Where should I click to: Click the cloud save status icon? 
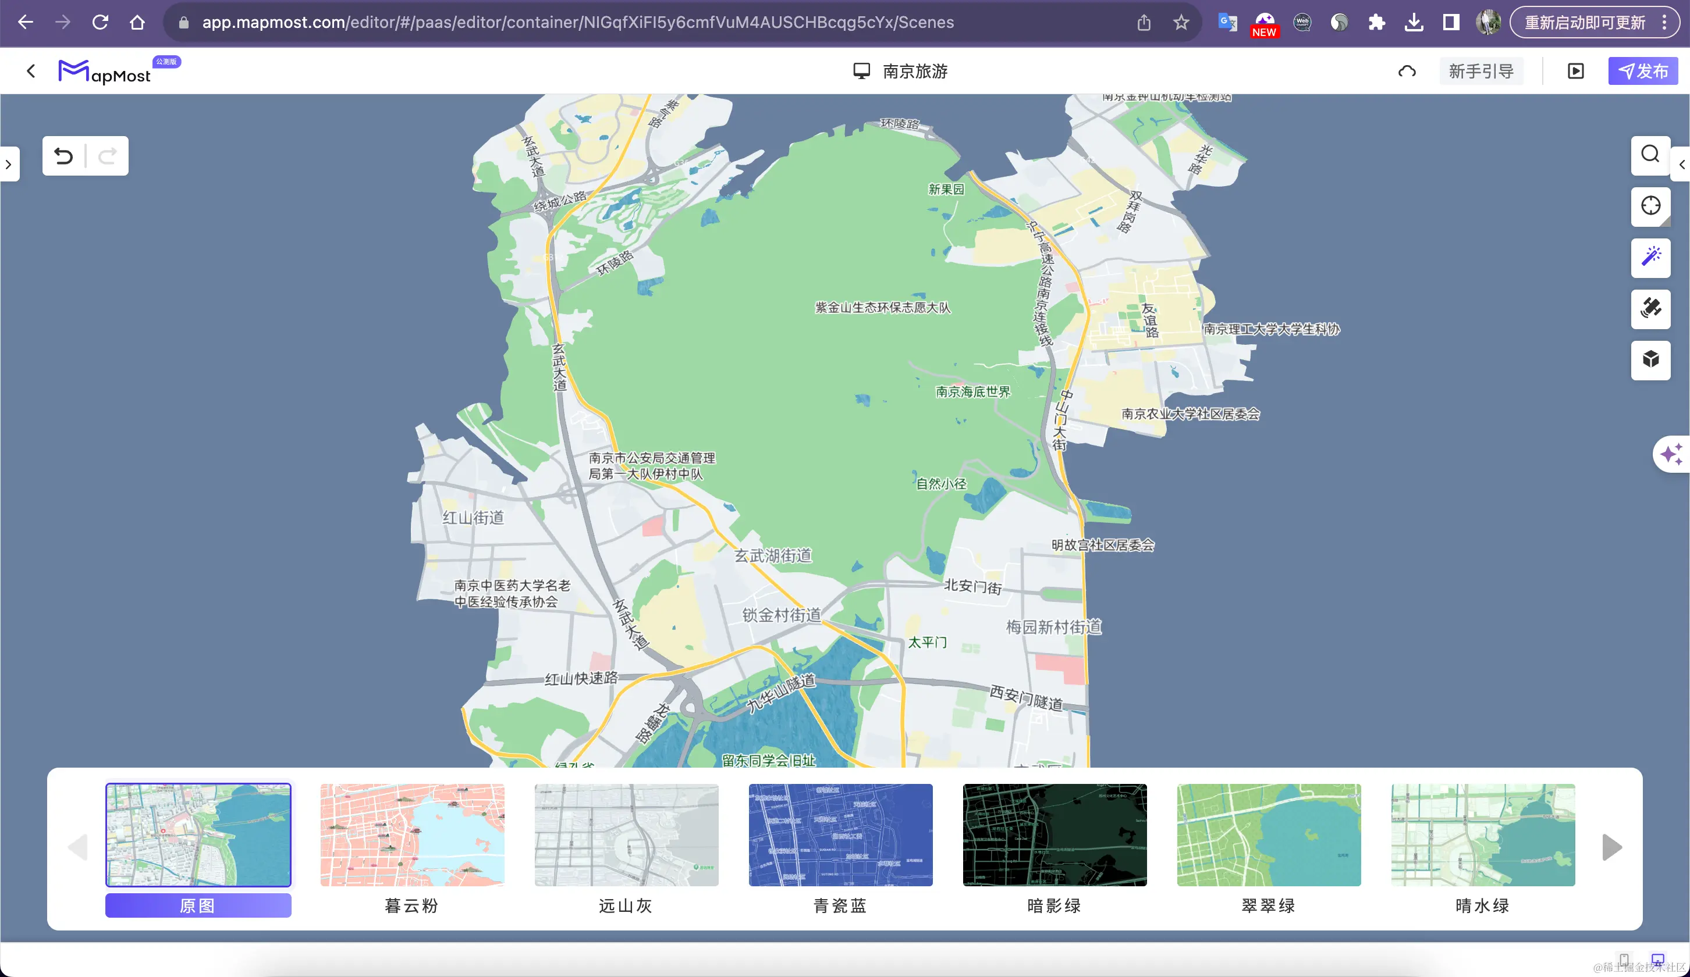pos(1407,72)
